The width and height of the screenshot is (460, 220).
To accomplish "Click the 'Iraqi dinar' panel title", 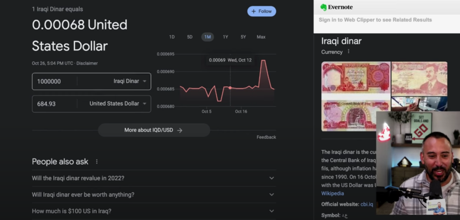I will point(341,41).
